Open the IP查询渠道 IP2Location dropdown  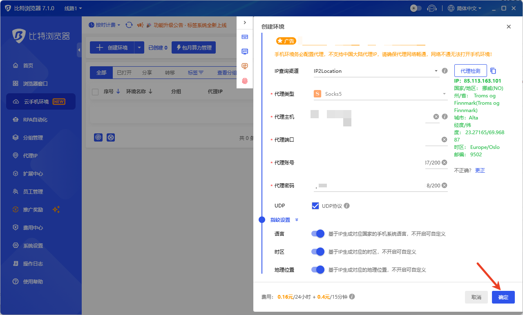[x=375, y=71]
